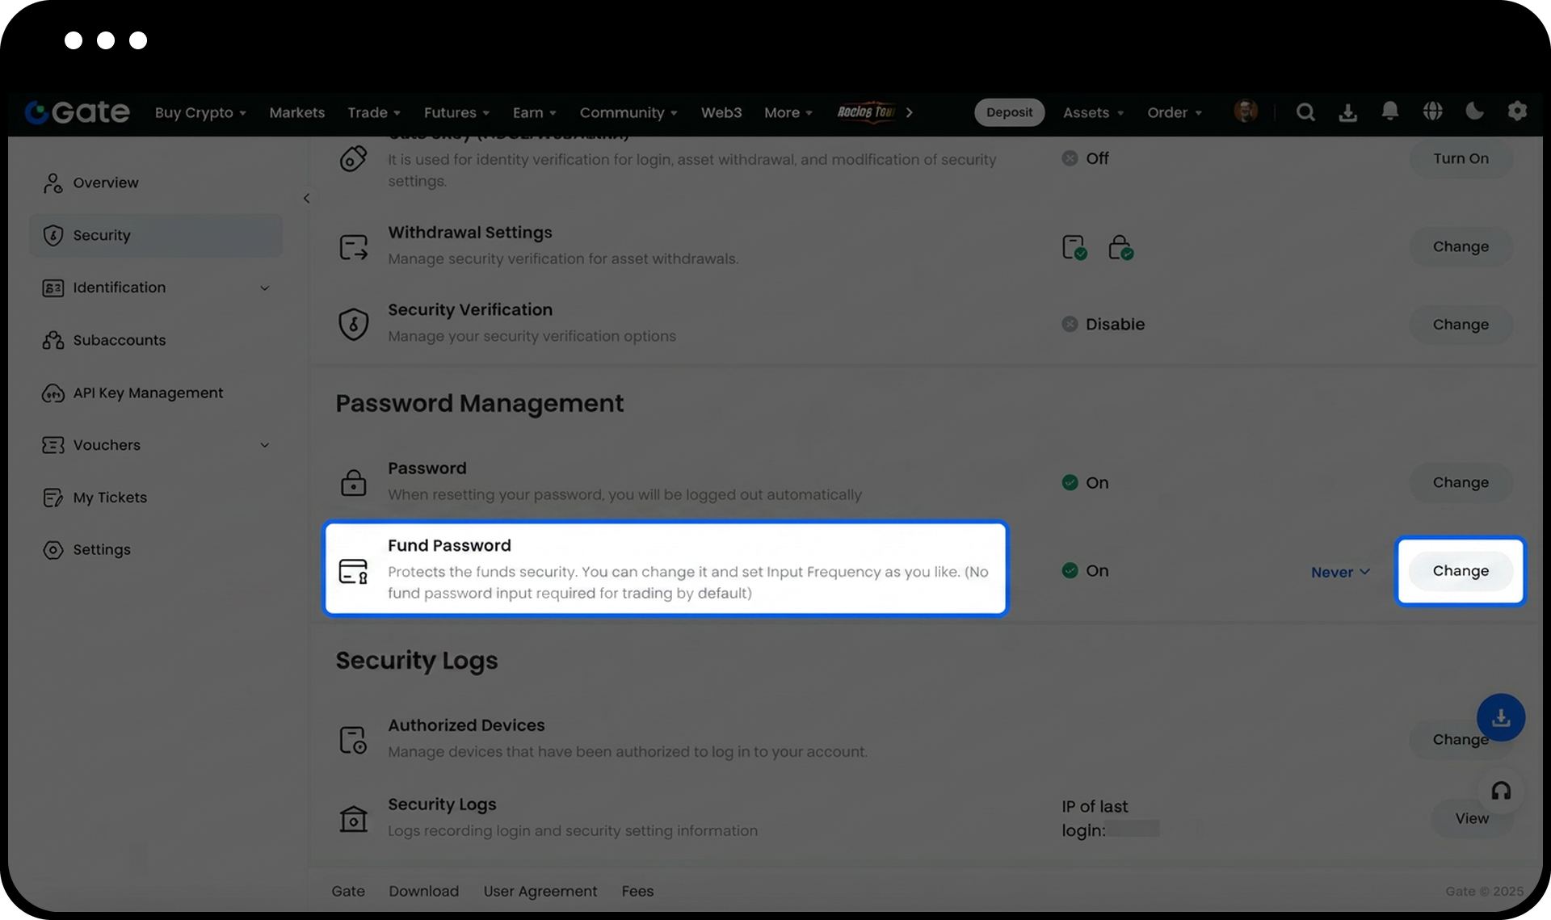Screen dimensions: 1551x920
Task: Open the notifications bell icon
Action: (x=1389, y=111)
